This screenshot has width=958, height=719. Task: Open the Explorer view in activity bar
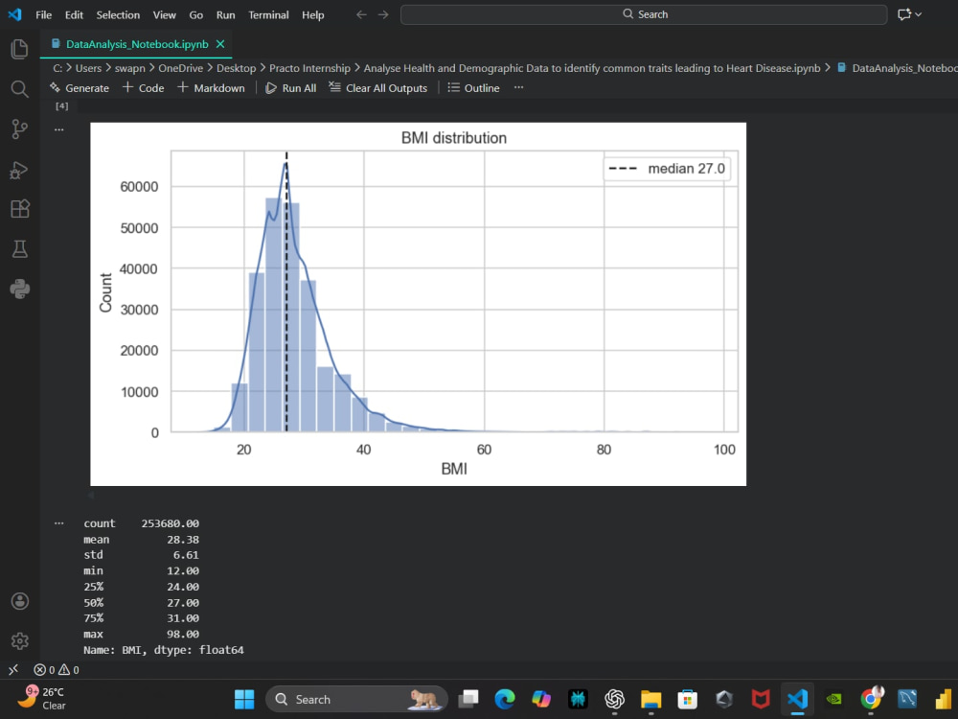point(19,49)
